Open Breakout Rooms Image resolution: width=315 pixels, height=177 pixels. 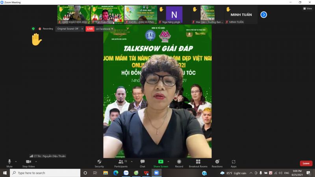point(198,163)
